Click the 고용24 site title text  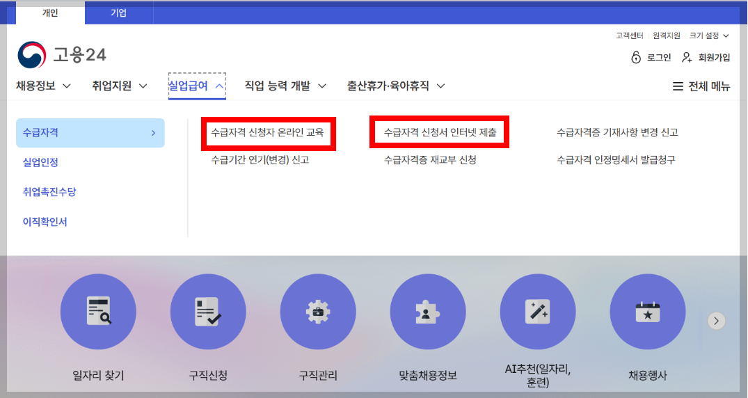pos(79,55)
